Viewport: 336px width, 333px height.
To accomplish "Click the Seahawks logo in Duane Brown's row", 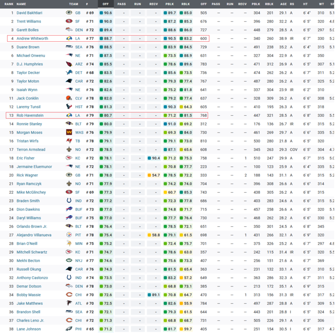I will click(x=69, y=47).
